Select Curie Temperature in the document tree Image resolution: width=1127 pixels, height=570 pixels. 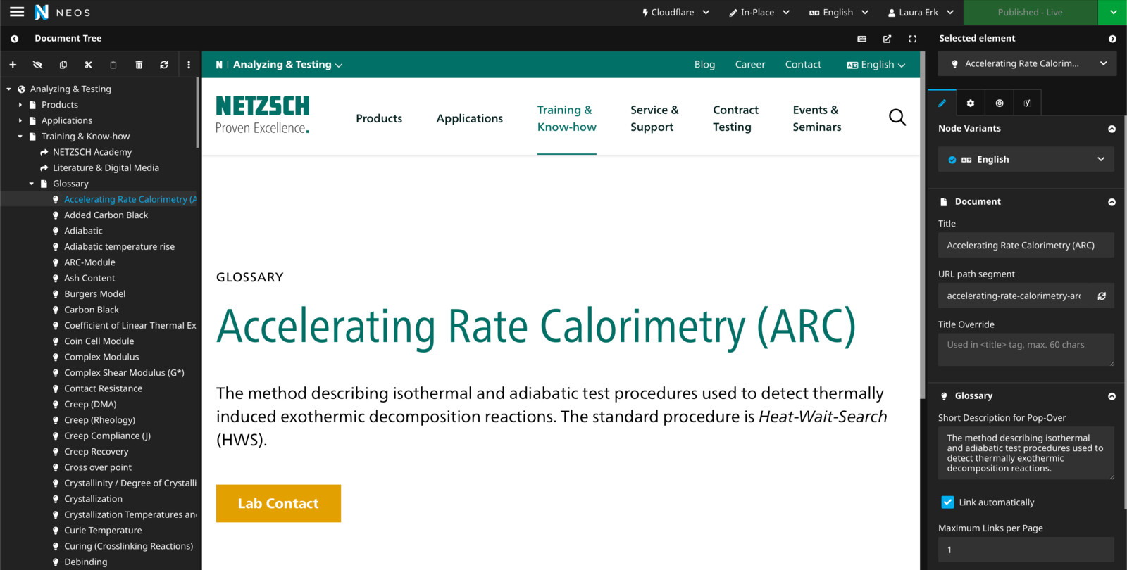coord(103,531)
